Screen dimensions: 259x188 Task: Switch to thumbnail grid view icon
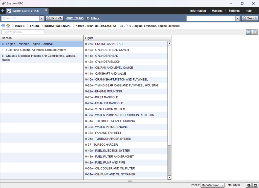(x=255, y=32)
